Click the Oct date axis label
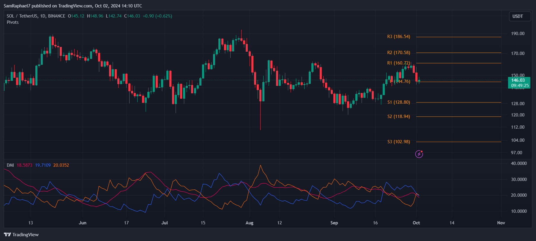 tap(416, 223)
